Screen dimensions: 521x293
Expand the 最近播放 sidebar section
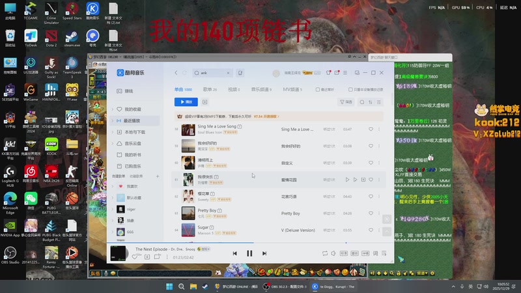[x=113, y=120]
